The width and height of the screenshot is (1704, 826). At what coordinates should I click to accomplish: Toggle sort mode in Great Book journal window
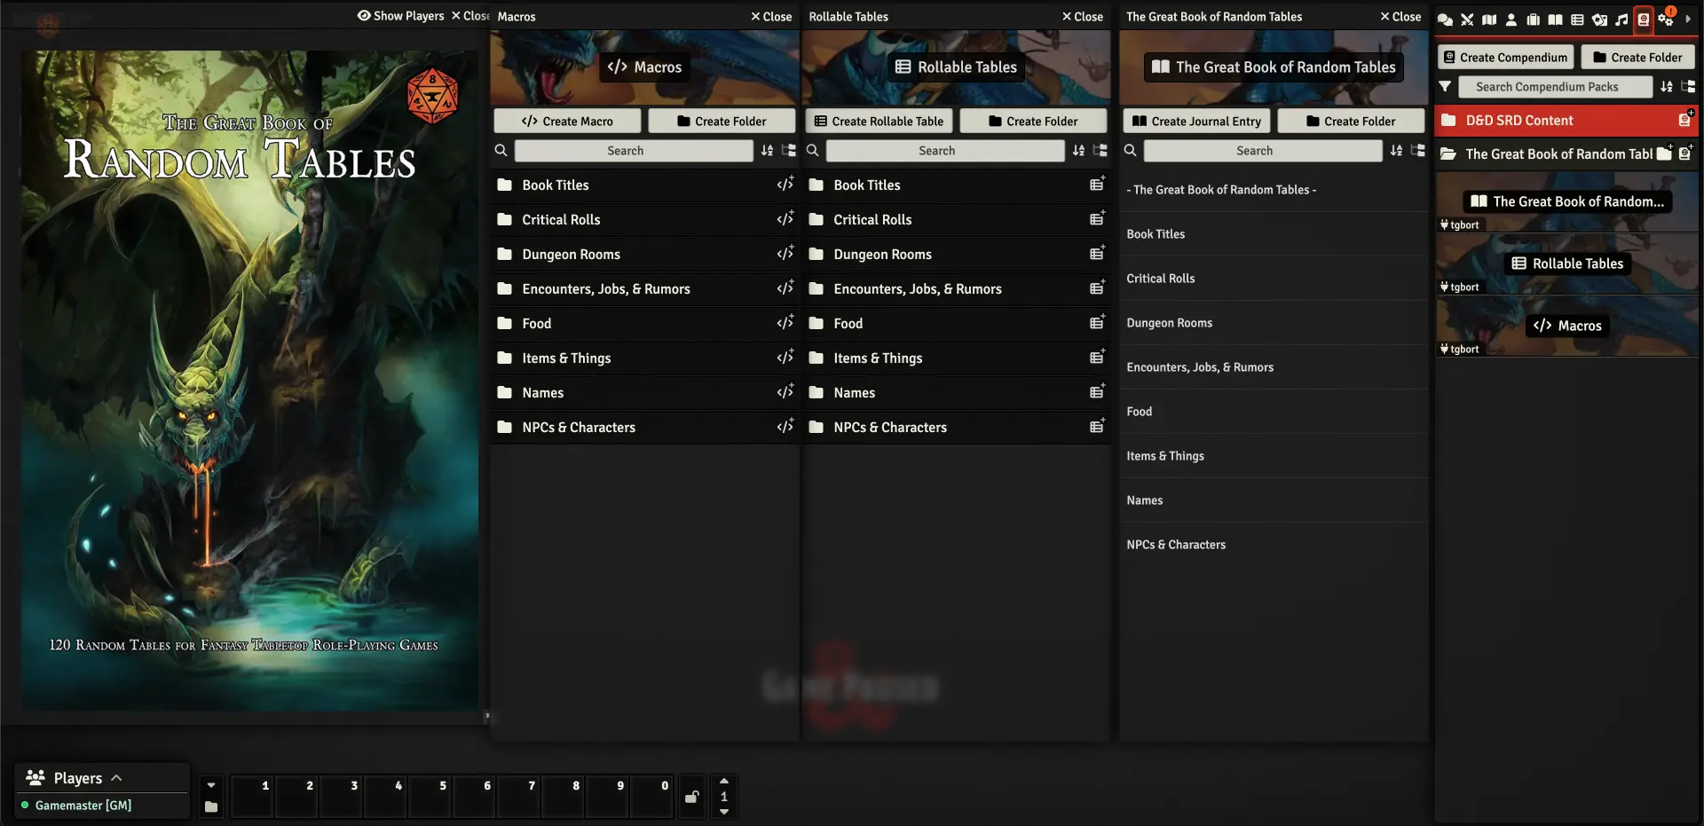pyautogui.click(x=1396, y=151)
